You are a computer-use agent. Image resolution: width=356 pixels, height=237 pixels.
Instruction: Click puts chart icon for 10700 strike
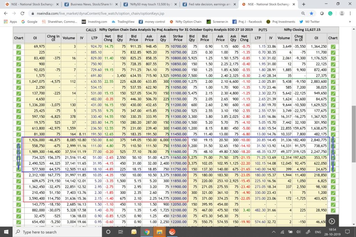(333, 46)
